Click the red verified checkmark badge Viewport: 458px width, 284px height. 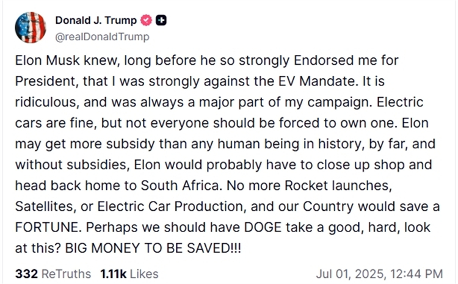[147, 21]
